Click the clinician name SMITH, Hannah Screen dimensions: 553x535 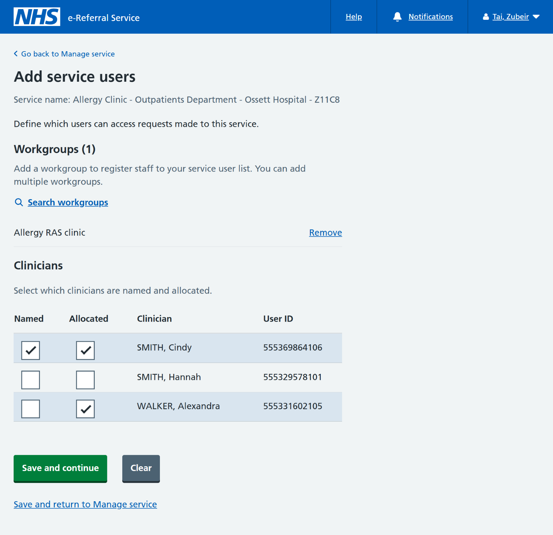(169, 377)
